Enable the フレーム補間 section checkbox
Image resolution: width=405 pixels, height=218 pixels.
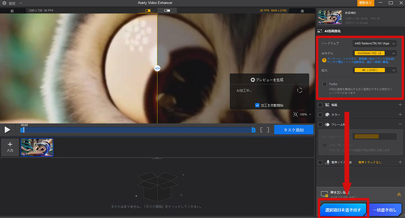coord(320,125)
